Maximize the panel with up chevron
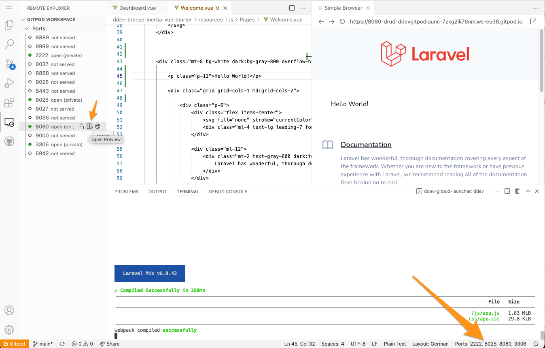 (528, 191)
